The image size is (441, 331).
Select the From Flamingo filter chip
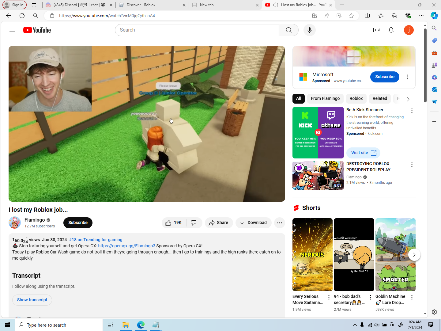(325, 98)
